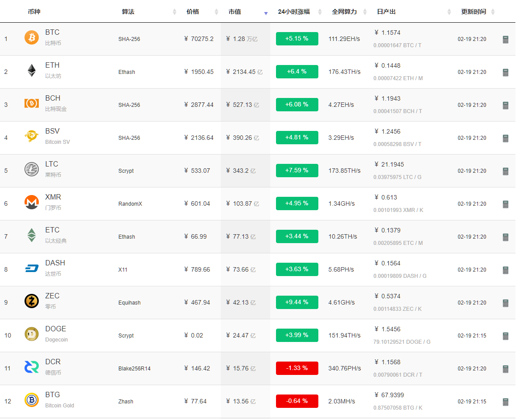Click the ¥ 2134.45 亿 market cap cell
The height and width of the screenshot is (419, 523).
pos(244,72)
